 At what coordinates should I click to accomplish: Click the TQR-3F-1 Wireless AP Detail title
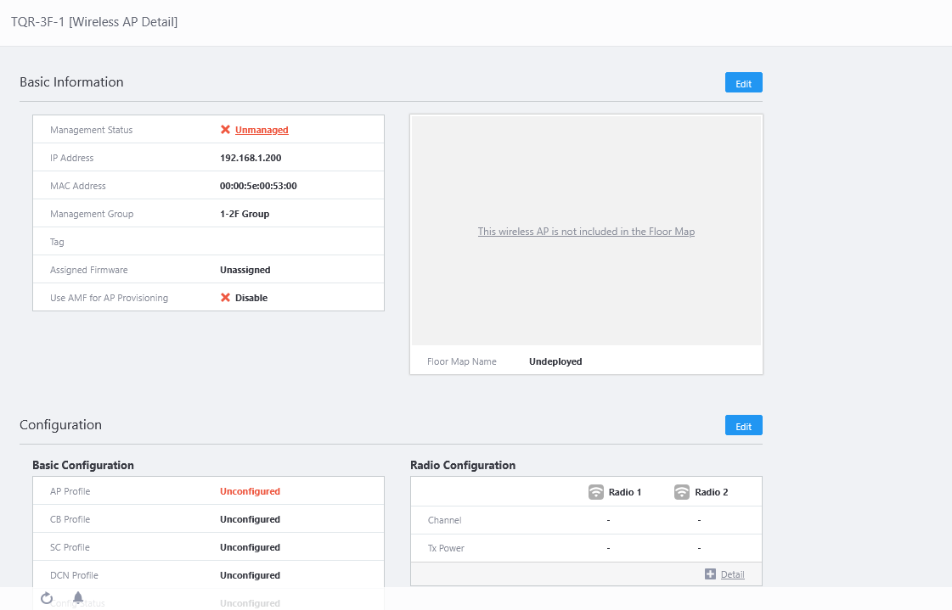pos(94,22)
